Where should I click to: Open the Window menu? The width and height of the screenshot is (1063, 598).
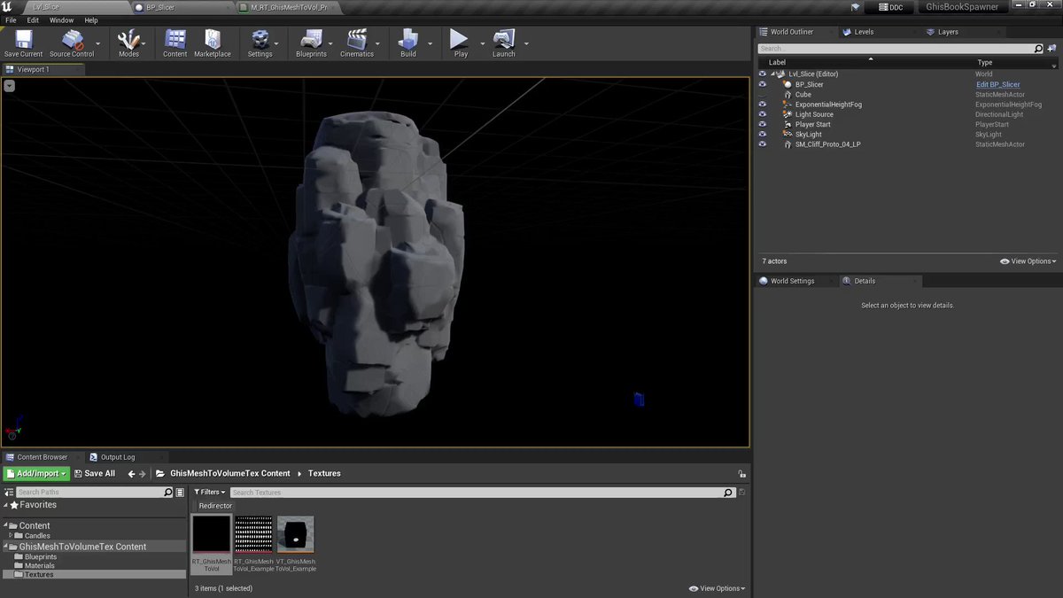[62, 20]
